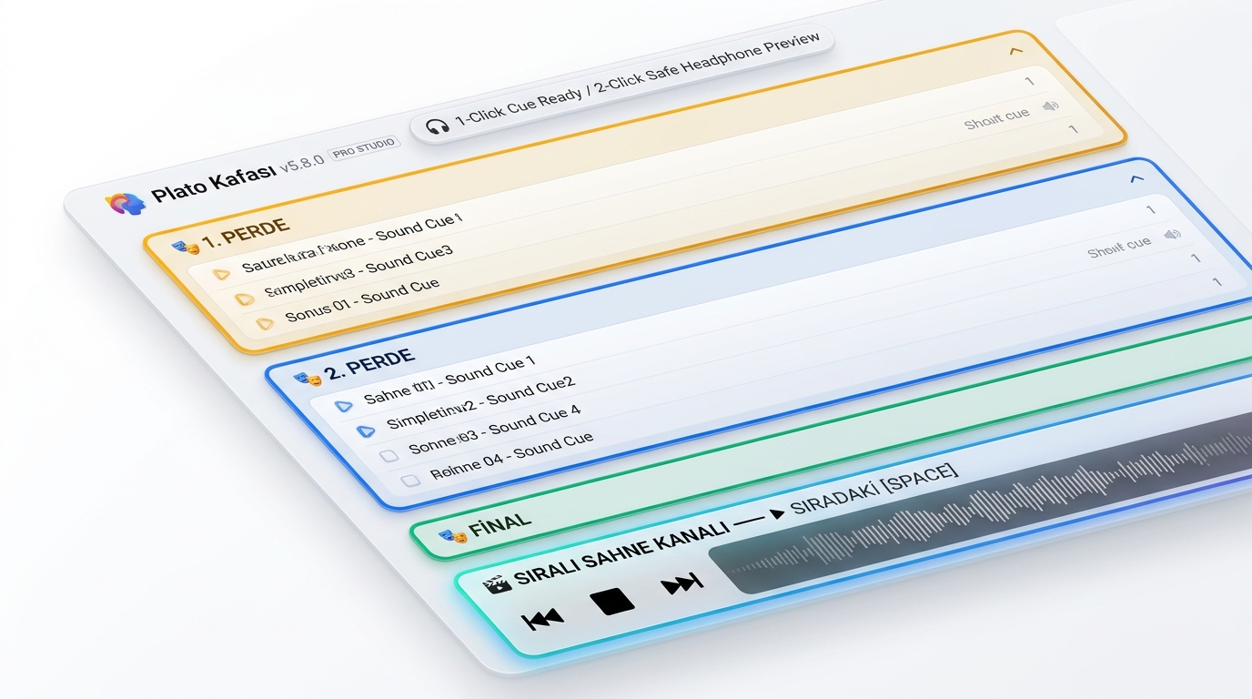
Task: Click the speaker icon in the 2. PERDE panel
Action: (1173, 235)
